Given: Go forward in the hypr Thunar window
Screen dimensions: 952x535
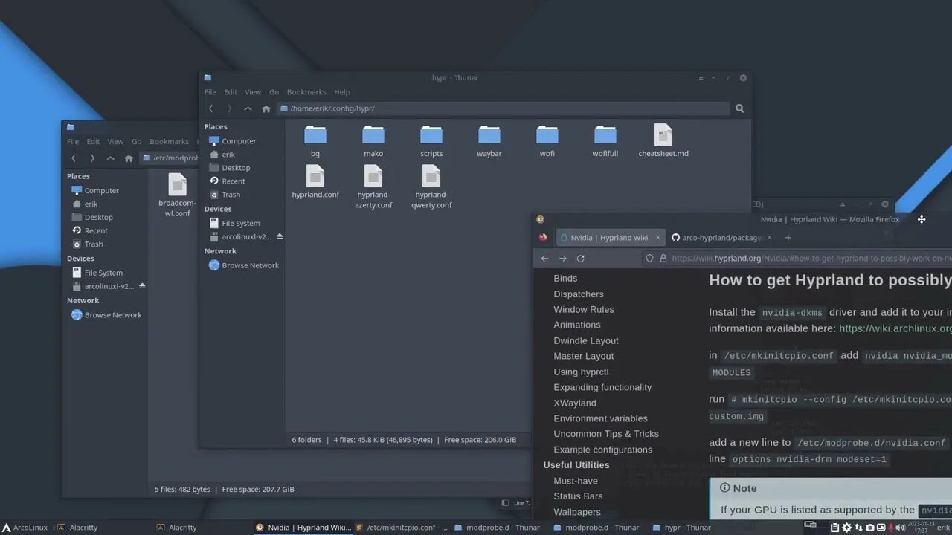Looking at the screenshot, I should (229, 108).
